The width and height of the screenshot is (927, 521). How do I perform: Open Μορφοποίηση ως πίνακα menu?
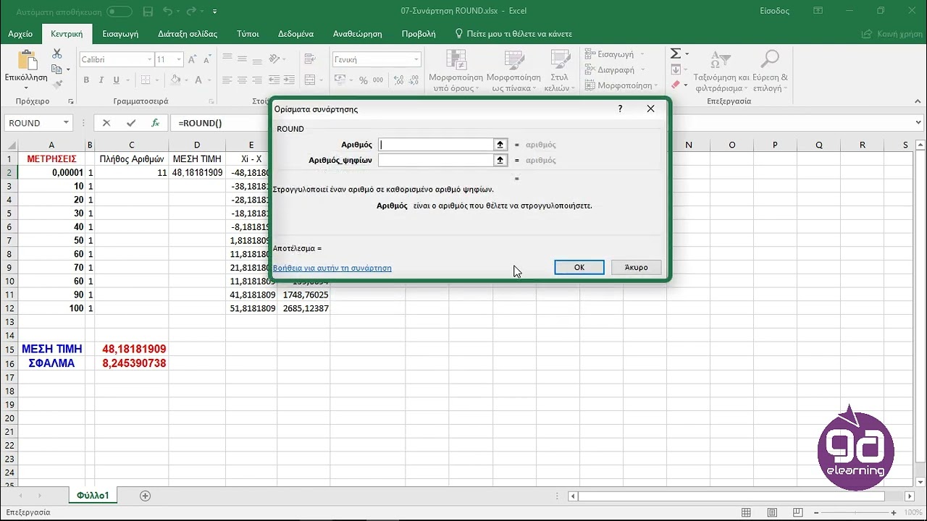[x=513, y=71]
